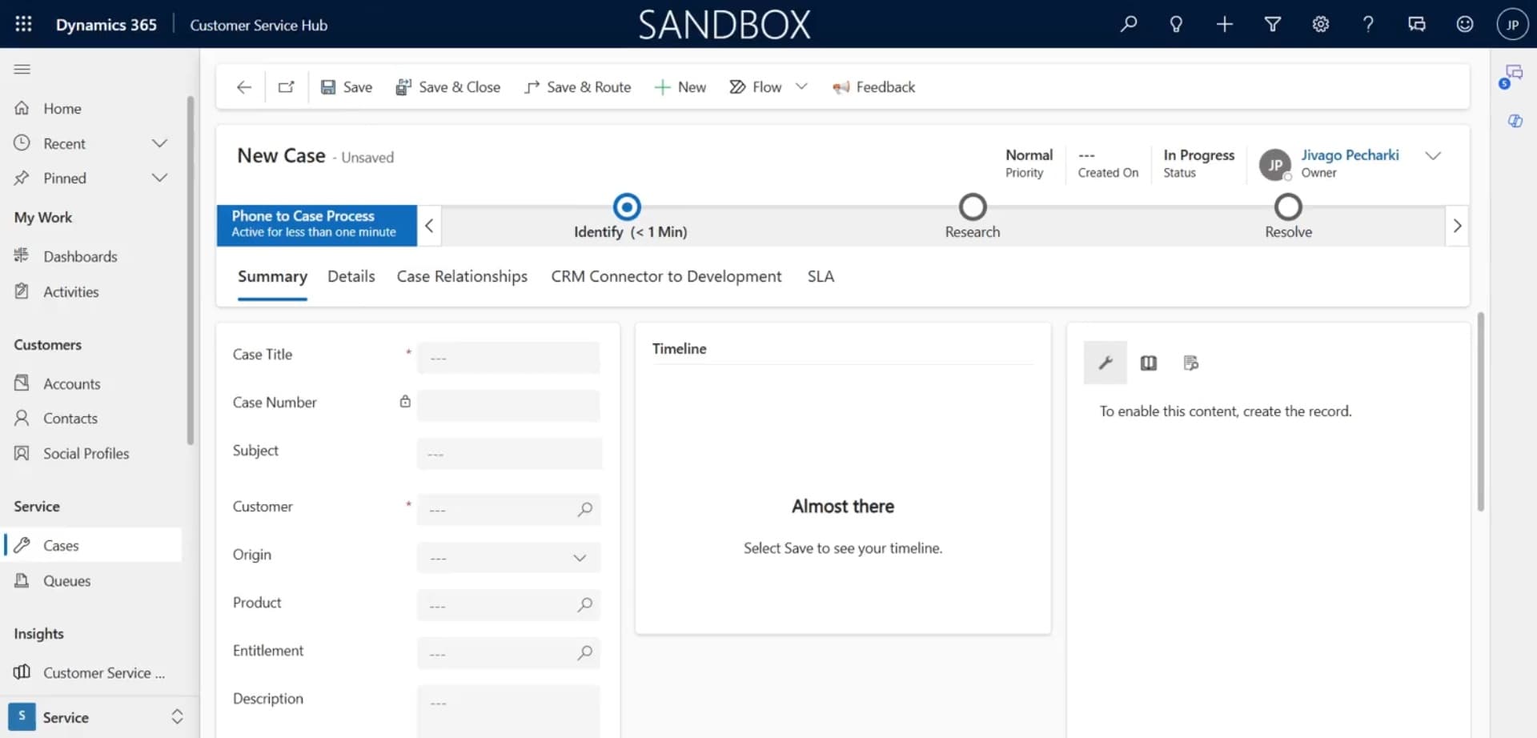
Task: Open the Copilot icon at right edge
Action: tap(1515, 122)
